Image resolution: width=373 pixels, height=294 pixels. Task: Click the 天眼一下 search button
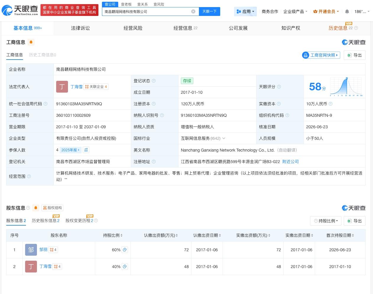[x=210, y=12]
